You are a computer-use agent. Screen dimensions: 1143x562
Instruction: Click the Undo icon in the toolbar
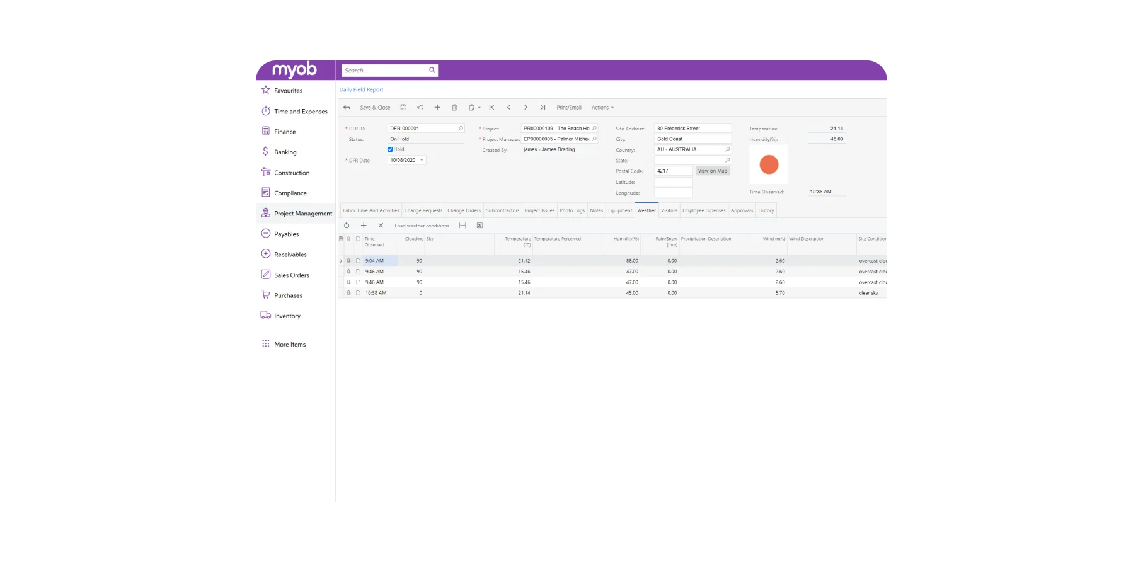pos(420,108)
